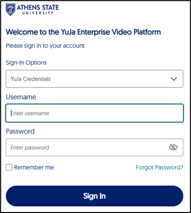Click the Athens State shield logo icon
This screenshot has width=191, height=213.
tap(11, 10)
